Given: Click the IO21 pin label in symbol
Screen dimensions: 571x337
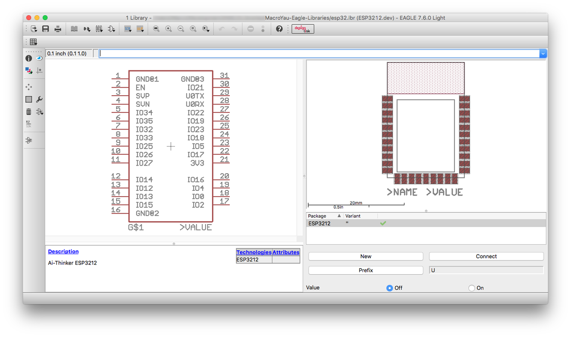Looking at the screenshot, I should 196,88.
